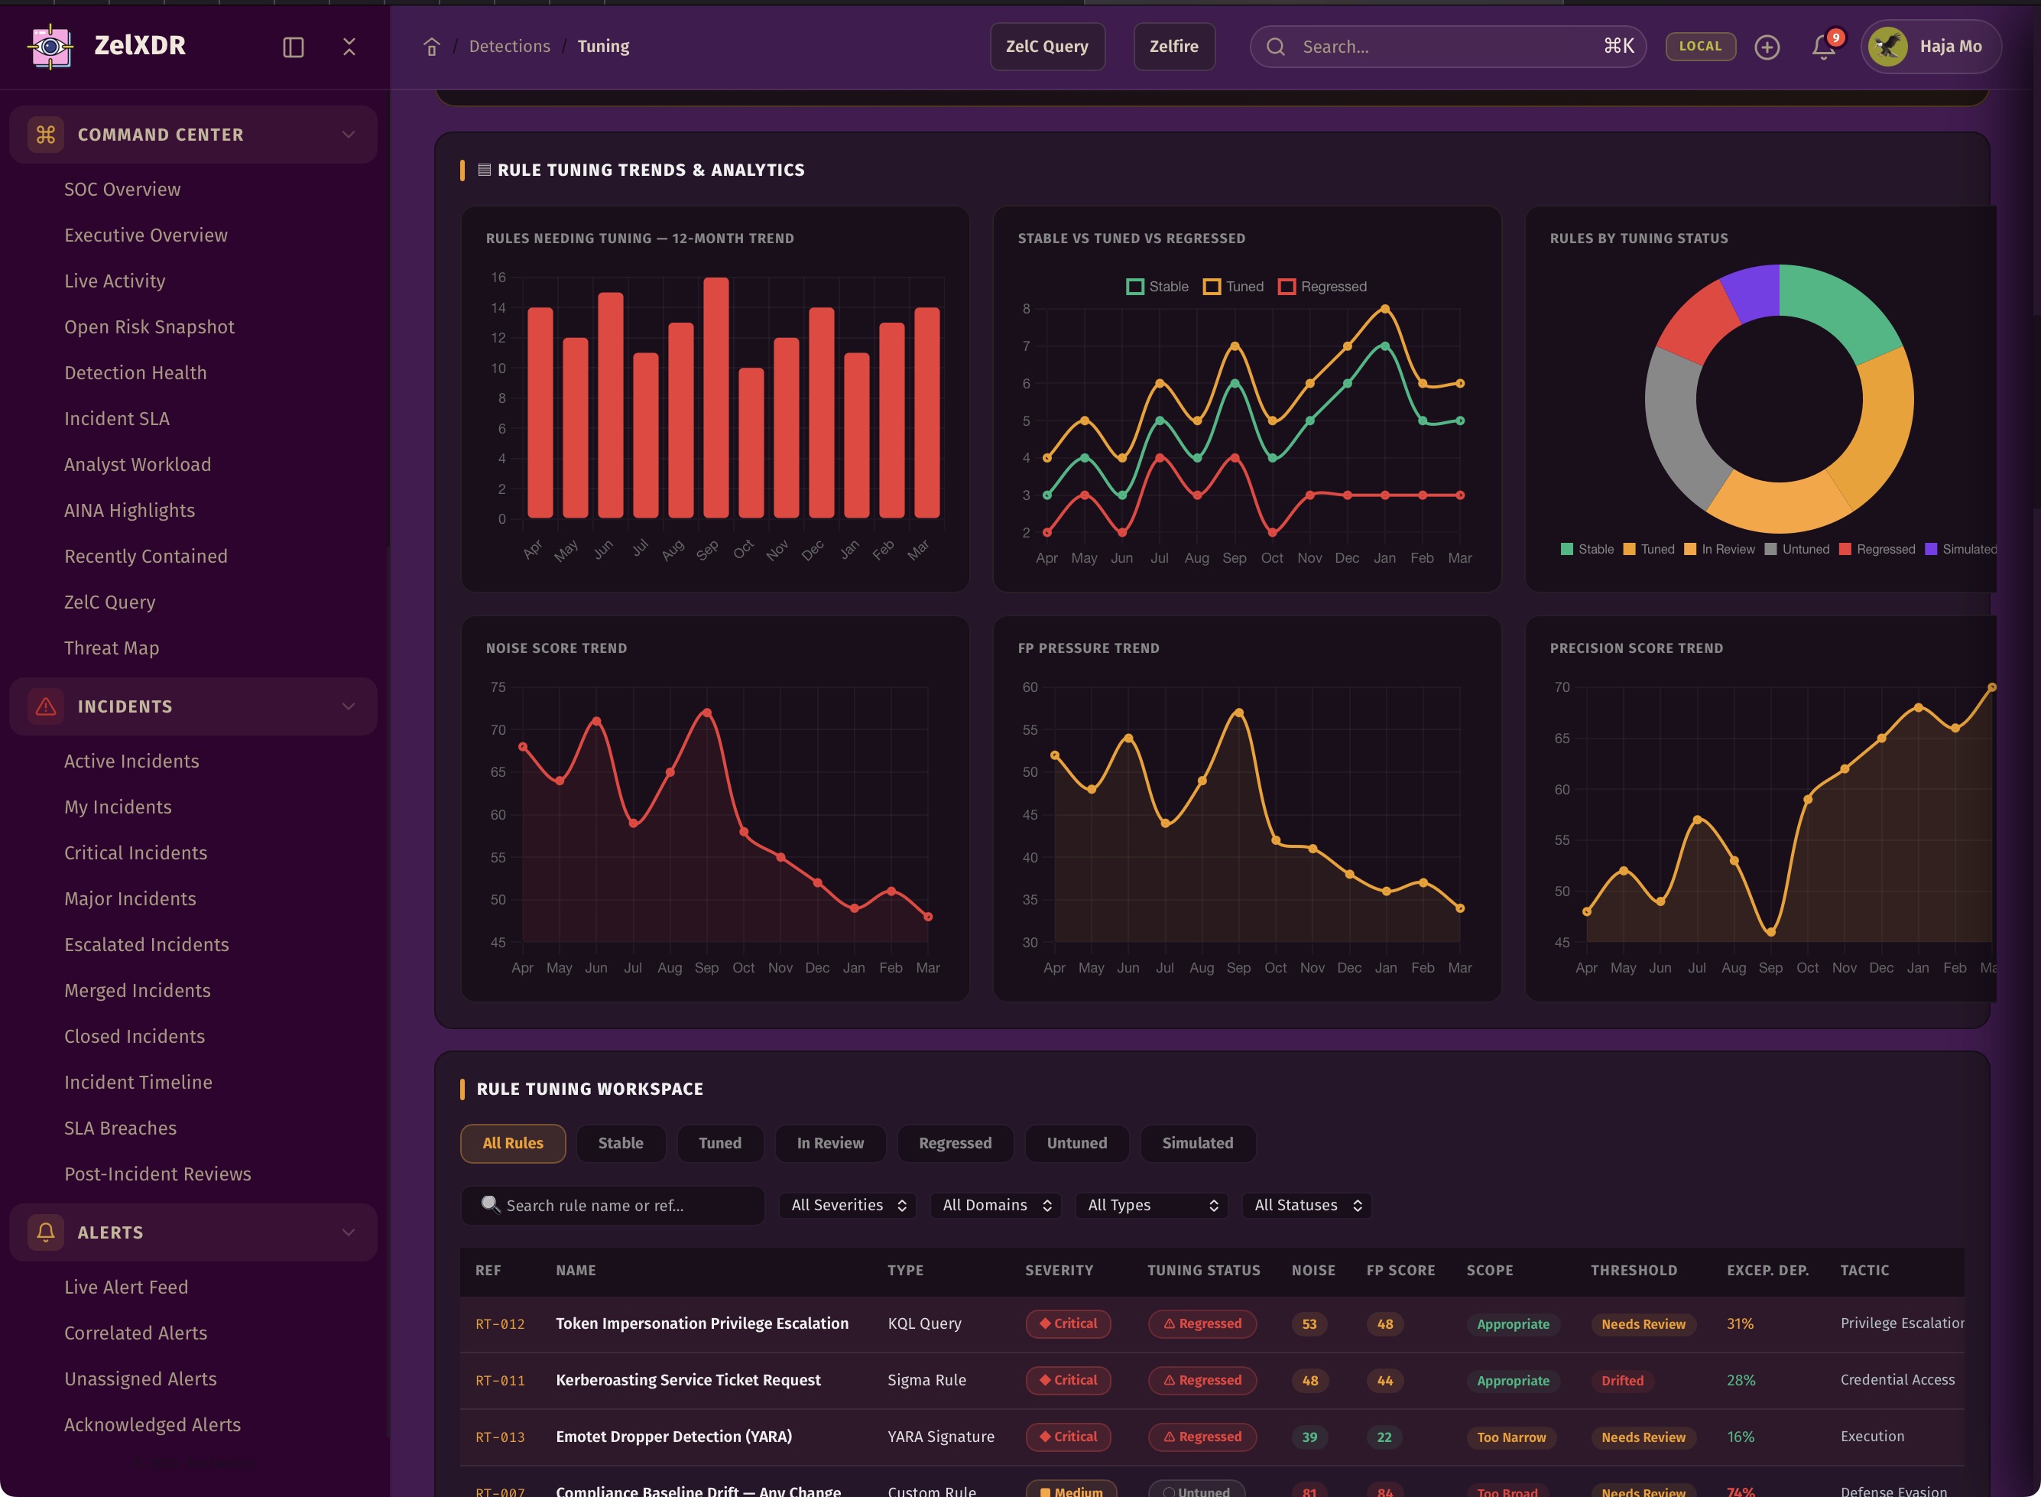
Task: Collapse the Command Center section chevron
Action: pyautogui.click(x=349, y=135)
